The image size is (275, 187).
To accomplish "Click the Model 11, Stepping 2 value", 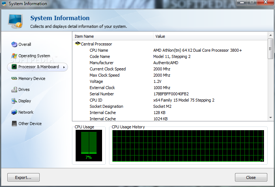I will click(172, 56).
